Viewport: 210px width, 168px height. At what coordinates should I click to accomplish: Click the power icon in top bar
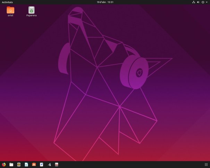tap(203, 2)
